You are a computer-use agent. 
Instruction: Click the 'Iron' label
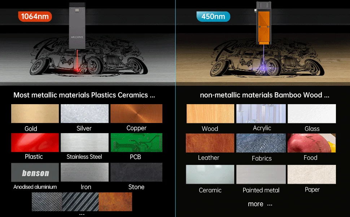point(86,187)
